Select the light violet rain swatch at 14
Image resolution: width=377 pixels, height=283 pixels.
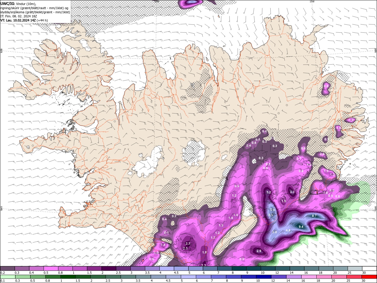(293, 277)
